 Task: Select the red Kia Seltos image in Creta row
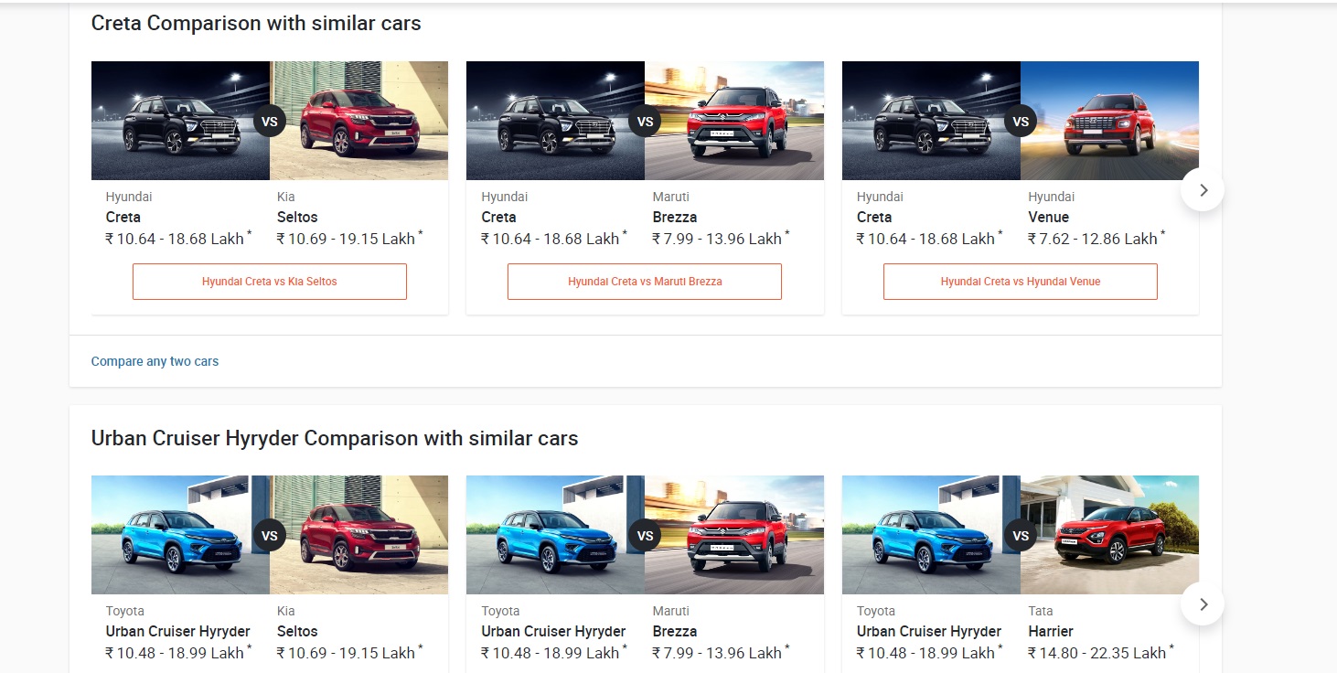359,121
